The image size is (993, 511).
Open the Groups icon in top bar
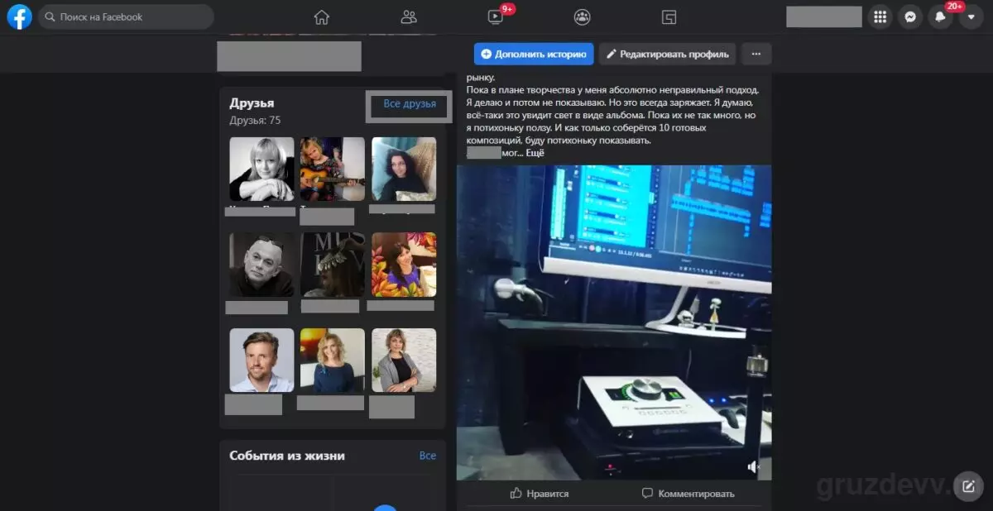(x=583, y=17)
